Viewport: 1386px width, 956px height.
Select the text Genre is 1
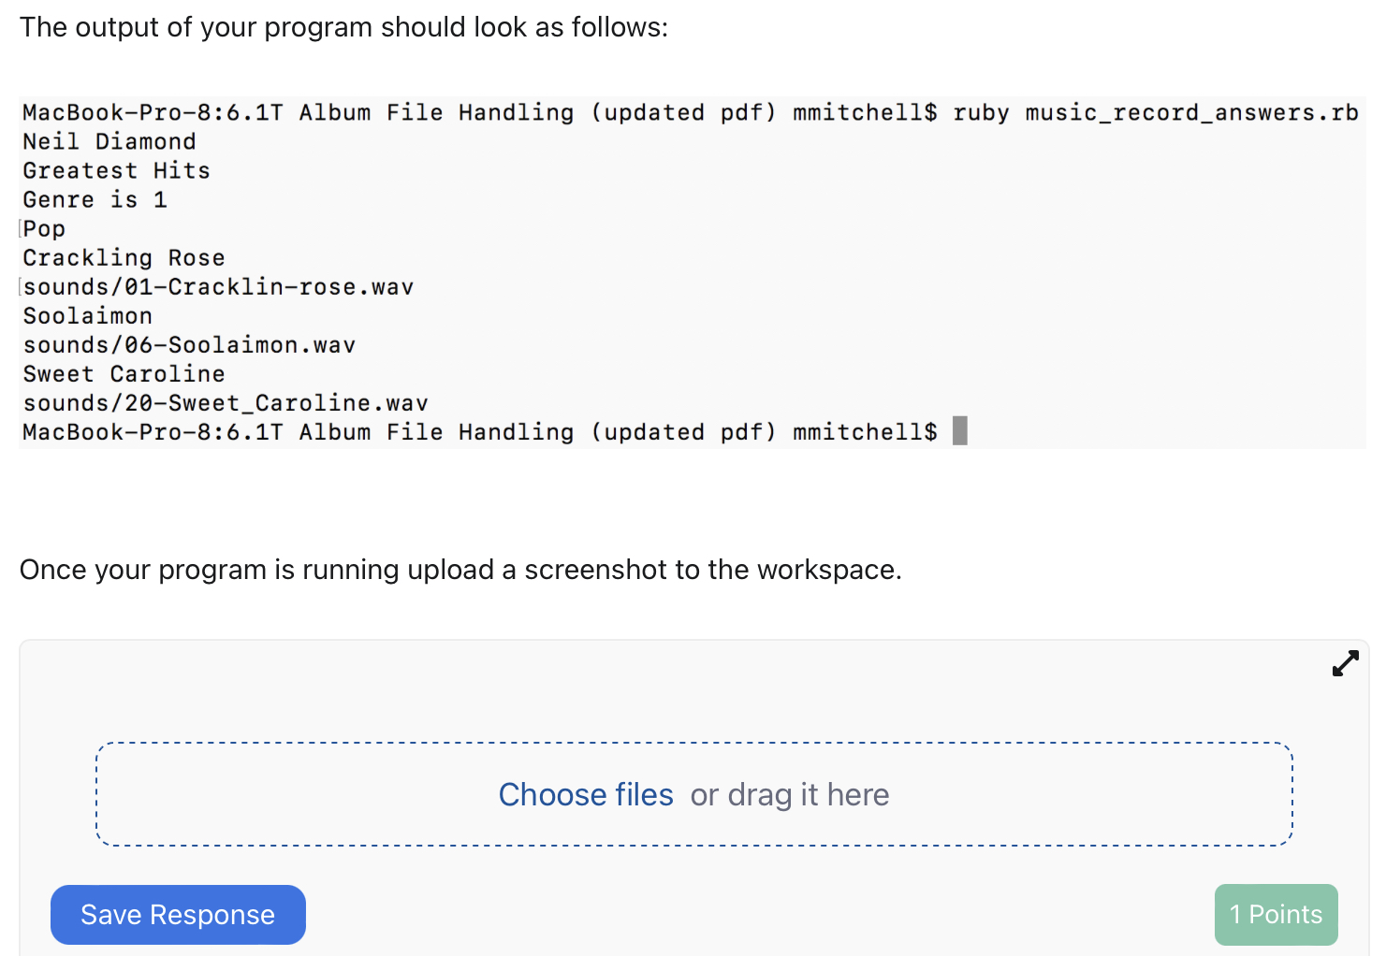tap(95, 199)
